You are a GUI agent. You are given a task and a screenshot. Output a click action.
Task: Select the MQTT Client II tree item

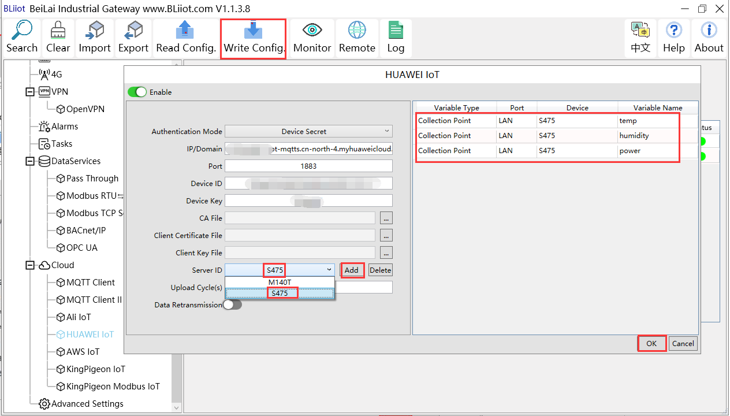pos(89,300)
